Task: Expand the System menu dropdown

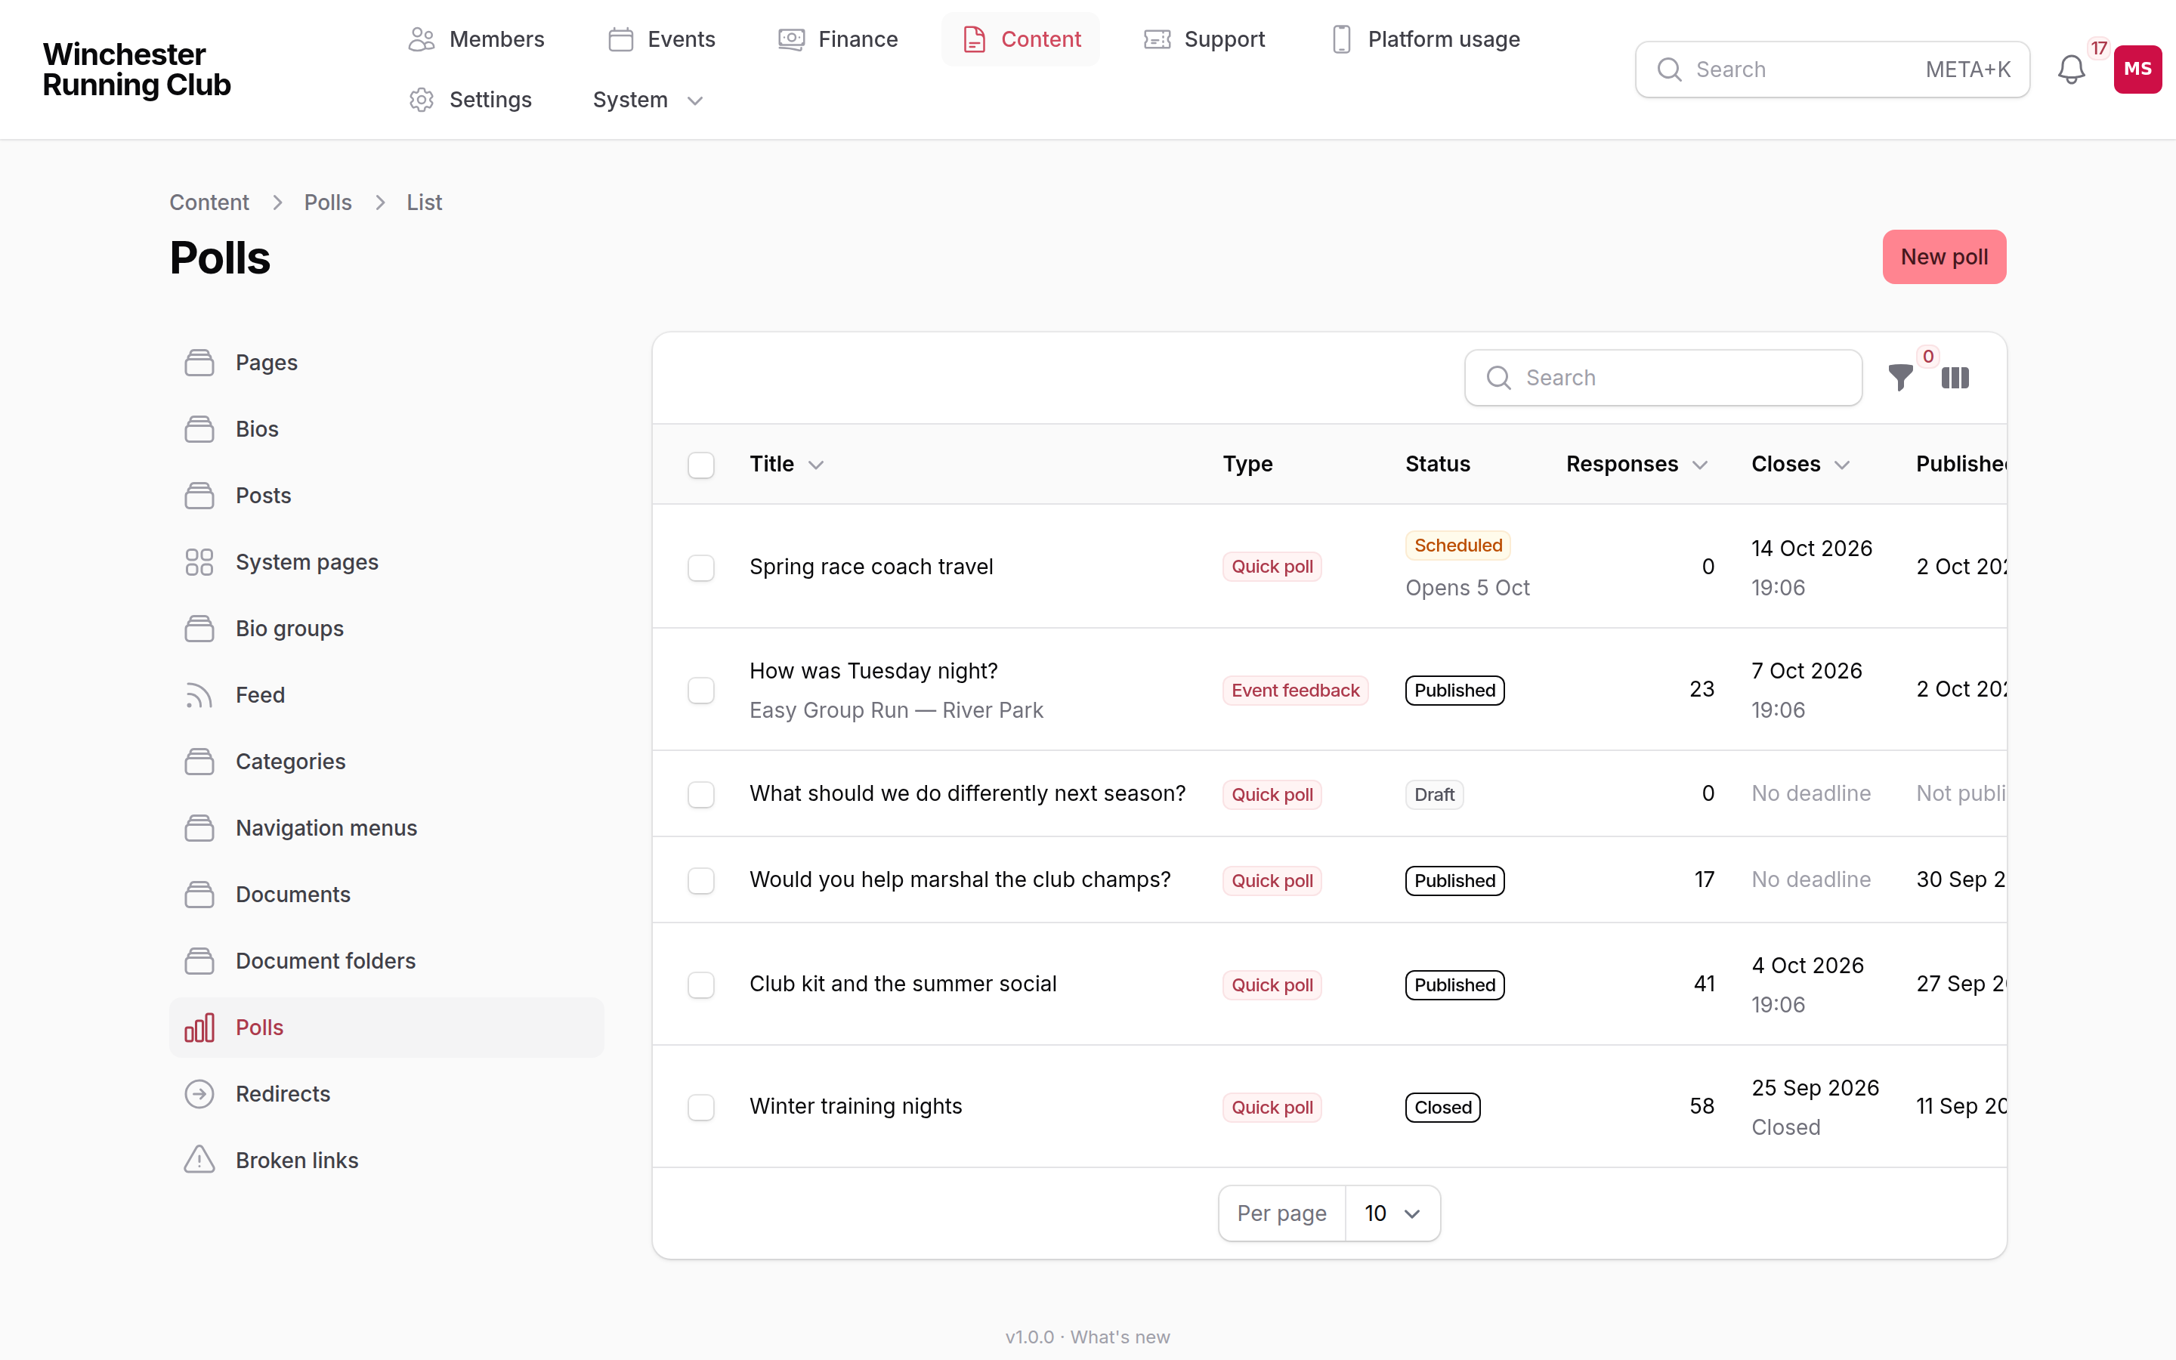Action: coord(648,100)
